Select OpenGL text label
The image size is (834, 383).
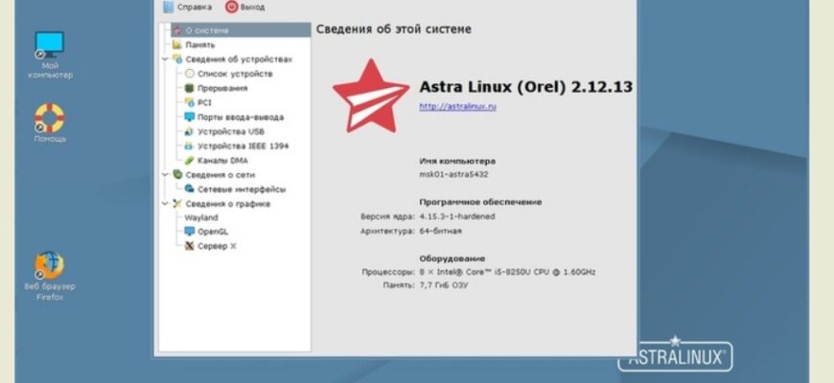click(x=213, y=232)
